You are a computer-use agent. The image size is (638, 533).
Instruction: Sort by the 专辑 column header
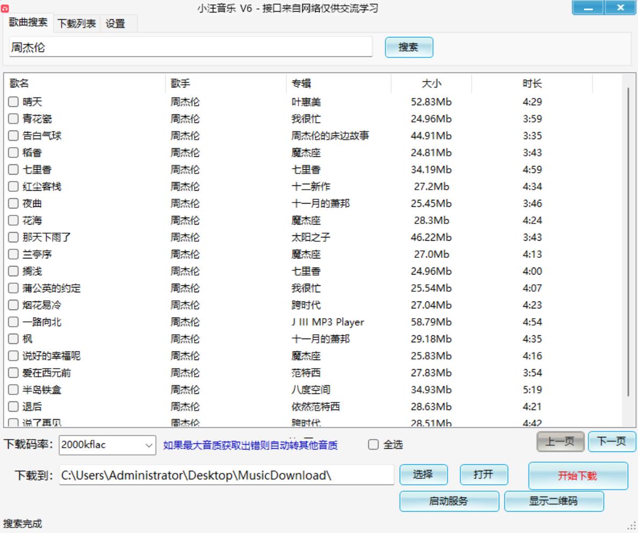(x=338, y=83)
